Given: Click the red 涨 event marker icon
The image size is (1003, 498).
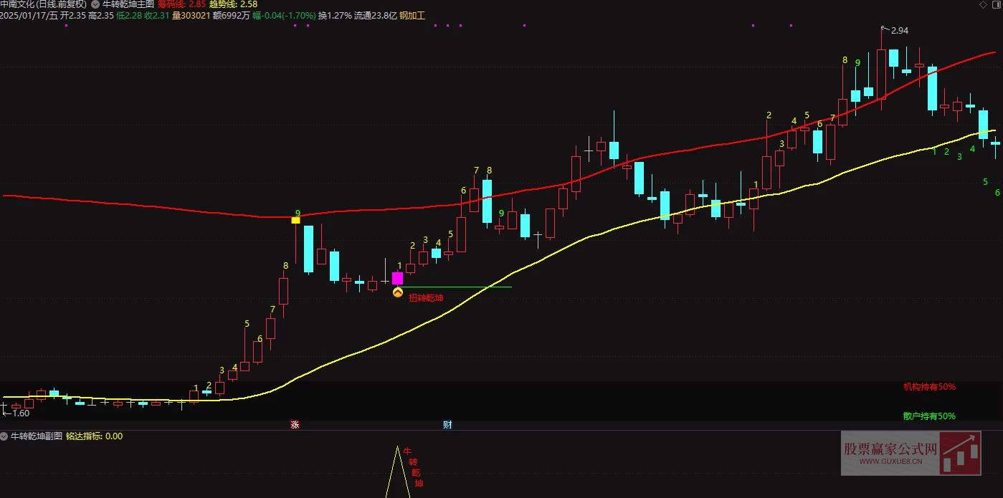Looking at the screenshot, I should pos(294,425).
